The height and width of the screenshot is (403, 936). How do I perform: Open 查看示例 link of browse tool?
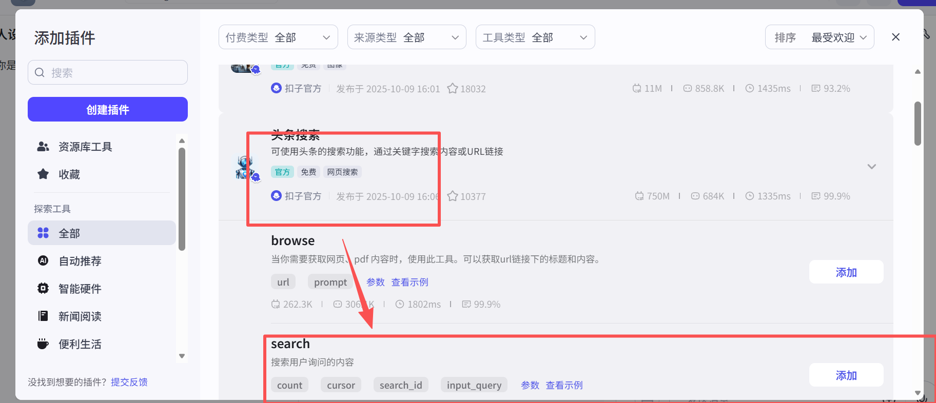click(x=410, y=282)
